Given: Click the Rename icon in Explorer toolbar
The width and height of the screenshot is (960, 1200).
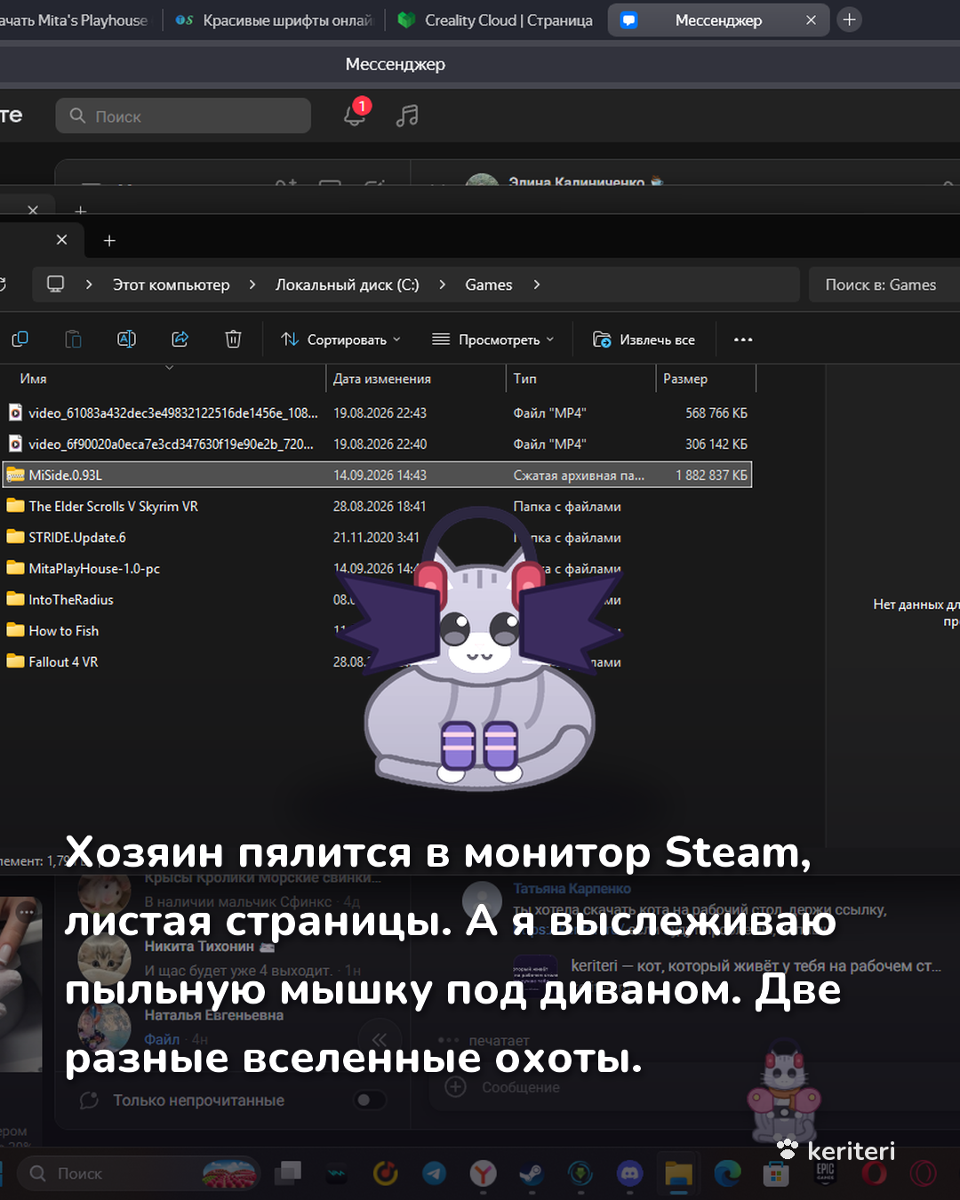Looking at the screenshot, I should click(126, 339).
